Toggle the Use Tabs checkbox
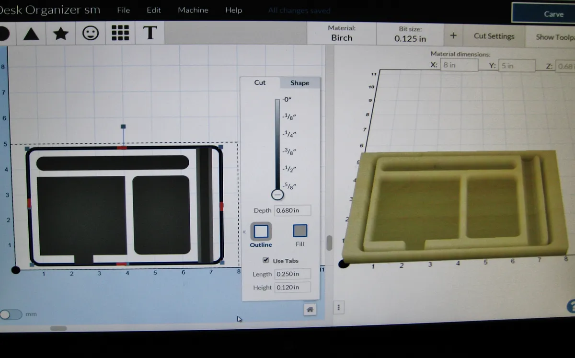The height and width of the screenshot is (358, 575). click(266, 260)
